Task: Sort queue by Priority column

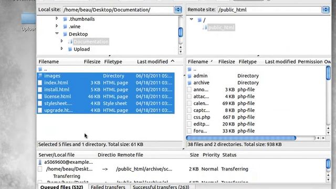Action: 211,155
